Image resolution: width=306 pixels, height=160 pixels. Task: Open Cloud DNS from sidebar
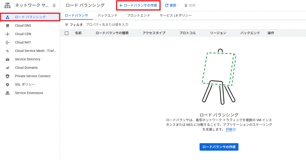(23, 26)
